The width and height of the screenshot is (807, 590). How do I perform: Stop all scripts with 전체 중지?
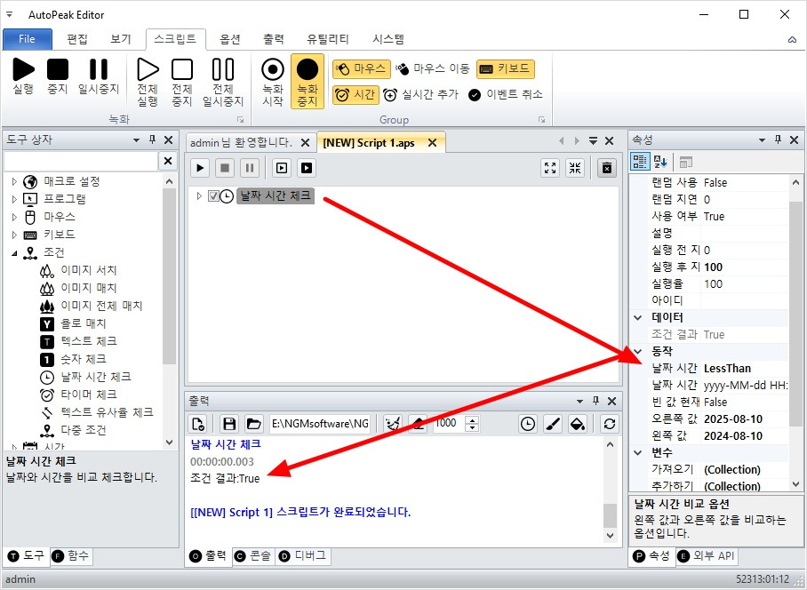coord(182,82)
